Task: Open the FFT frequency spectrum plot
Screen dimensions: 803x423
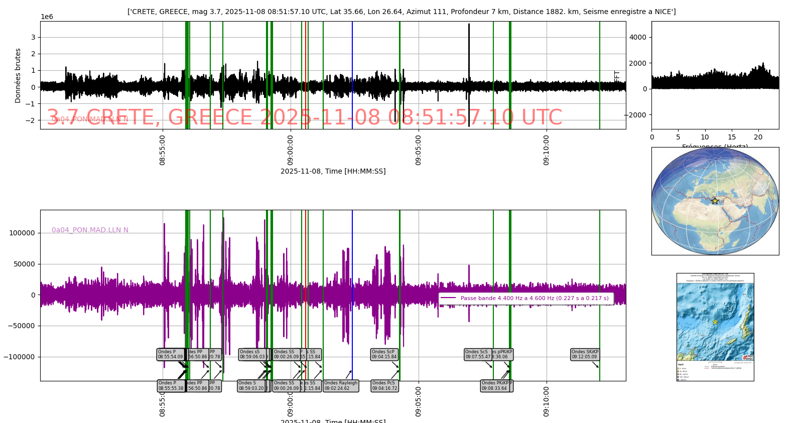Action: click(715, 75)
